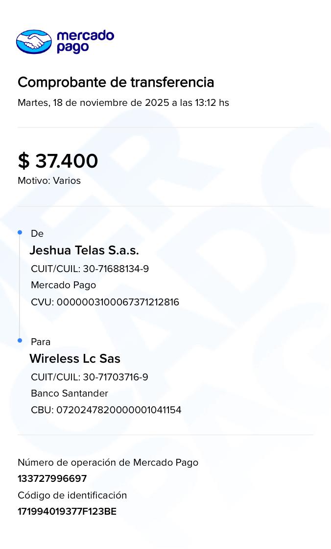Click the "Código de identificación" label
Screen dimensions: 331x549
[72, 496]
